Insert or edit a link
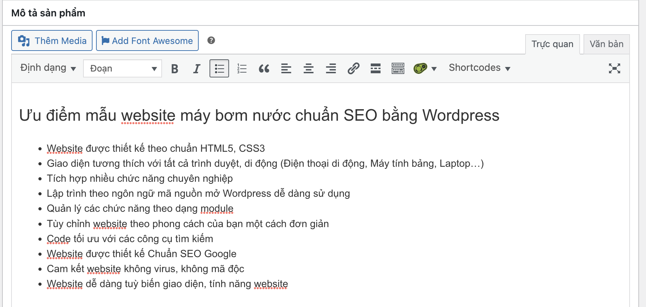 tap(353, 68)
